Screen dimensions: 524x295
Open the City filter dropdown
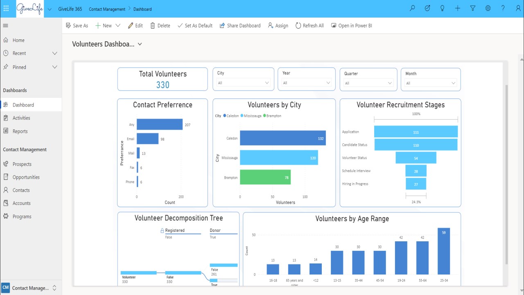coord(244,83)
